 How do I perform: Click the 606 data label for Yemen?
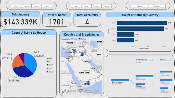pos(166,29)
